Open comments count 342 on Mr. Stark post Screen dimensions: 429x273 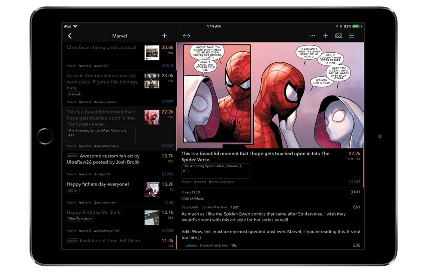[x=168, y=231]
